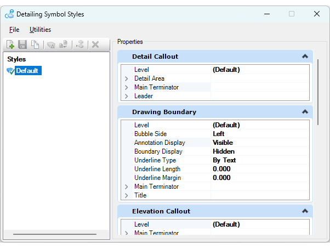Click the Properties group label
The width and height of the screenshot is (330, 248).
pos(130,42)
